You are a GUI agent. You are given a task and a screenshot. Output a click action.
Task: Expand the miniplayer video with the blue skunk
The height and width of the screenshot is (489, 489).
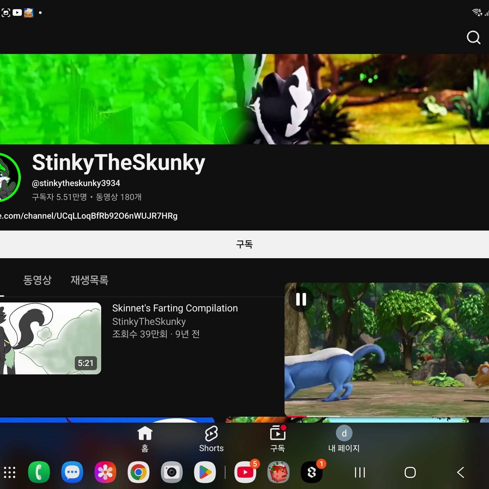(387, 349)
